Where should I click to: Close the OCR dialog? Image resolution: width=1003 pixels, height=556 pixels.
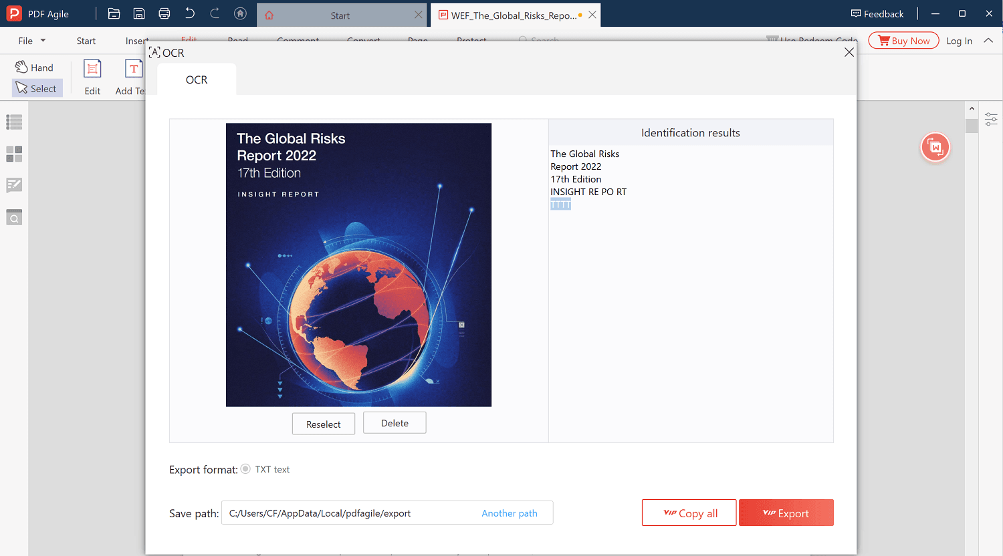point(849,52)
